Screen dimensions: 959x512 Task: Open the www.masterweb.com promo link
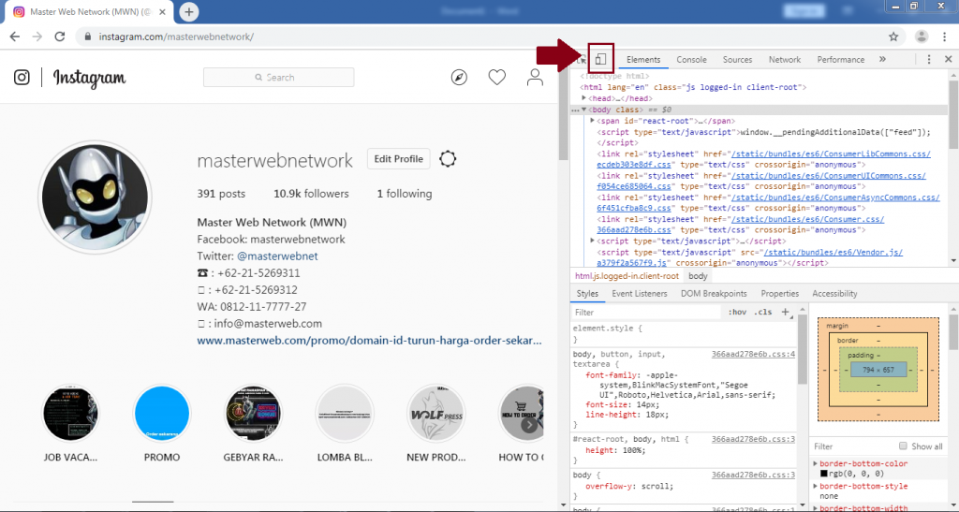[369, 341]
